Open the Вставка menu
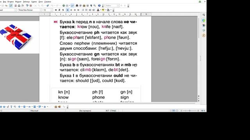Screen dimensions: 250x140 [11, 2]
